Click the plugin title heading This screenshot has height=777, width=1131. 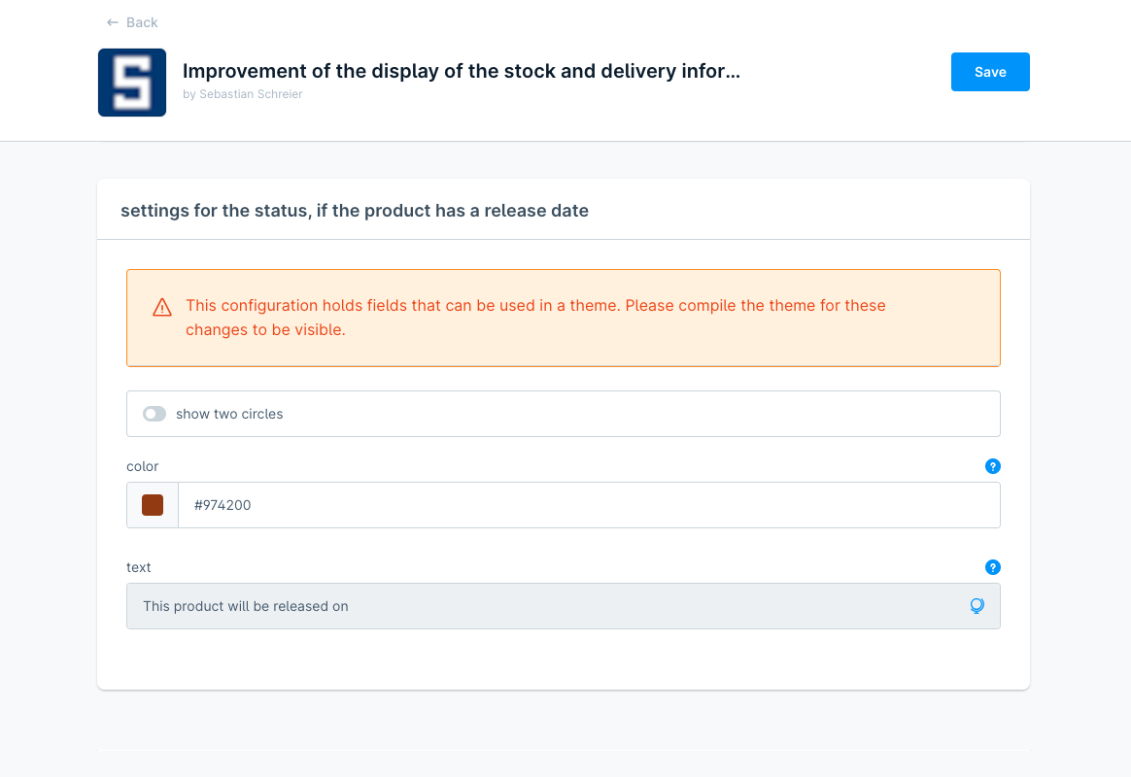point(462,71)
